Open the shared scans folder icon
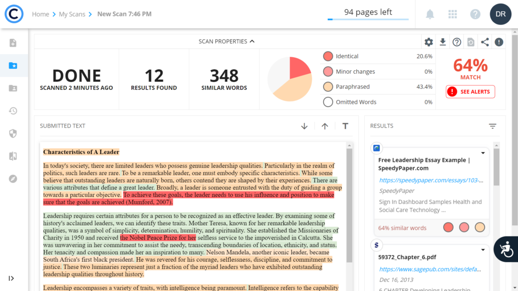Image resolution: width=518 pixels, height=291 pixels. [13, 88]
